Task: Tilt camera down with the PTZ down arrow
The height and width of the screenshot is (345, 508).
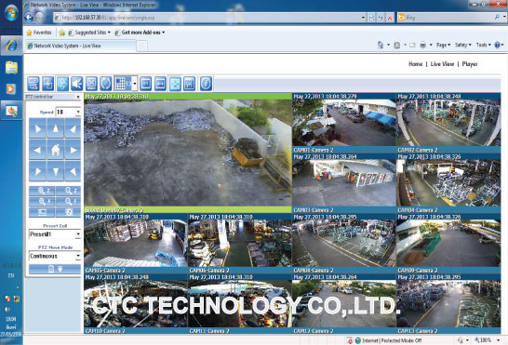Action: [56, 171]
